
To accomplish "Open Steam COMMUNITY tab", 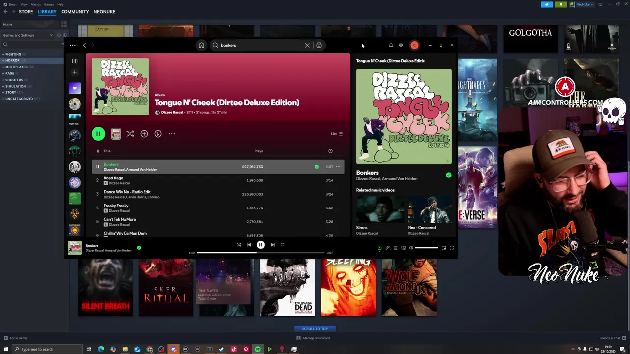I will (x=75, y=12).
